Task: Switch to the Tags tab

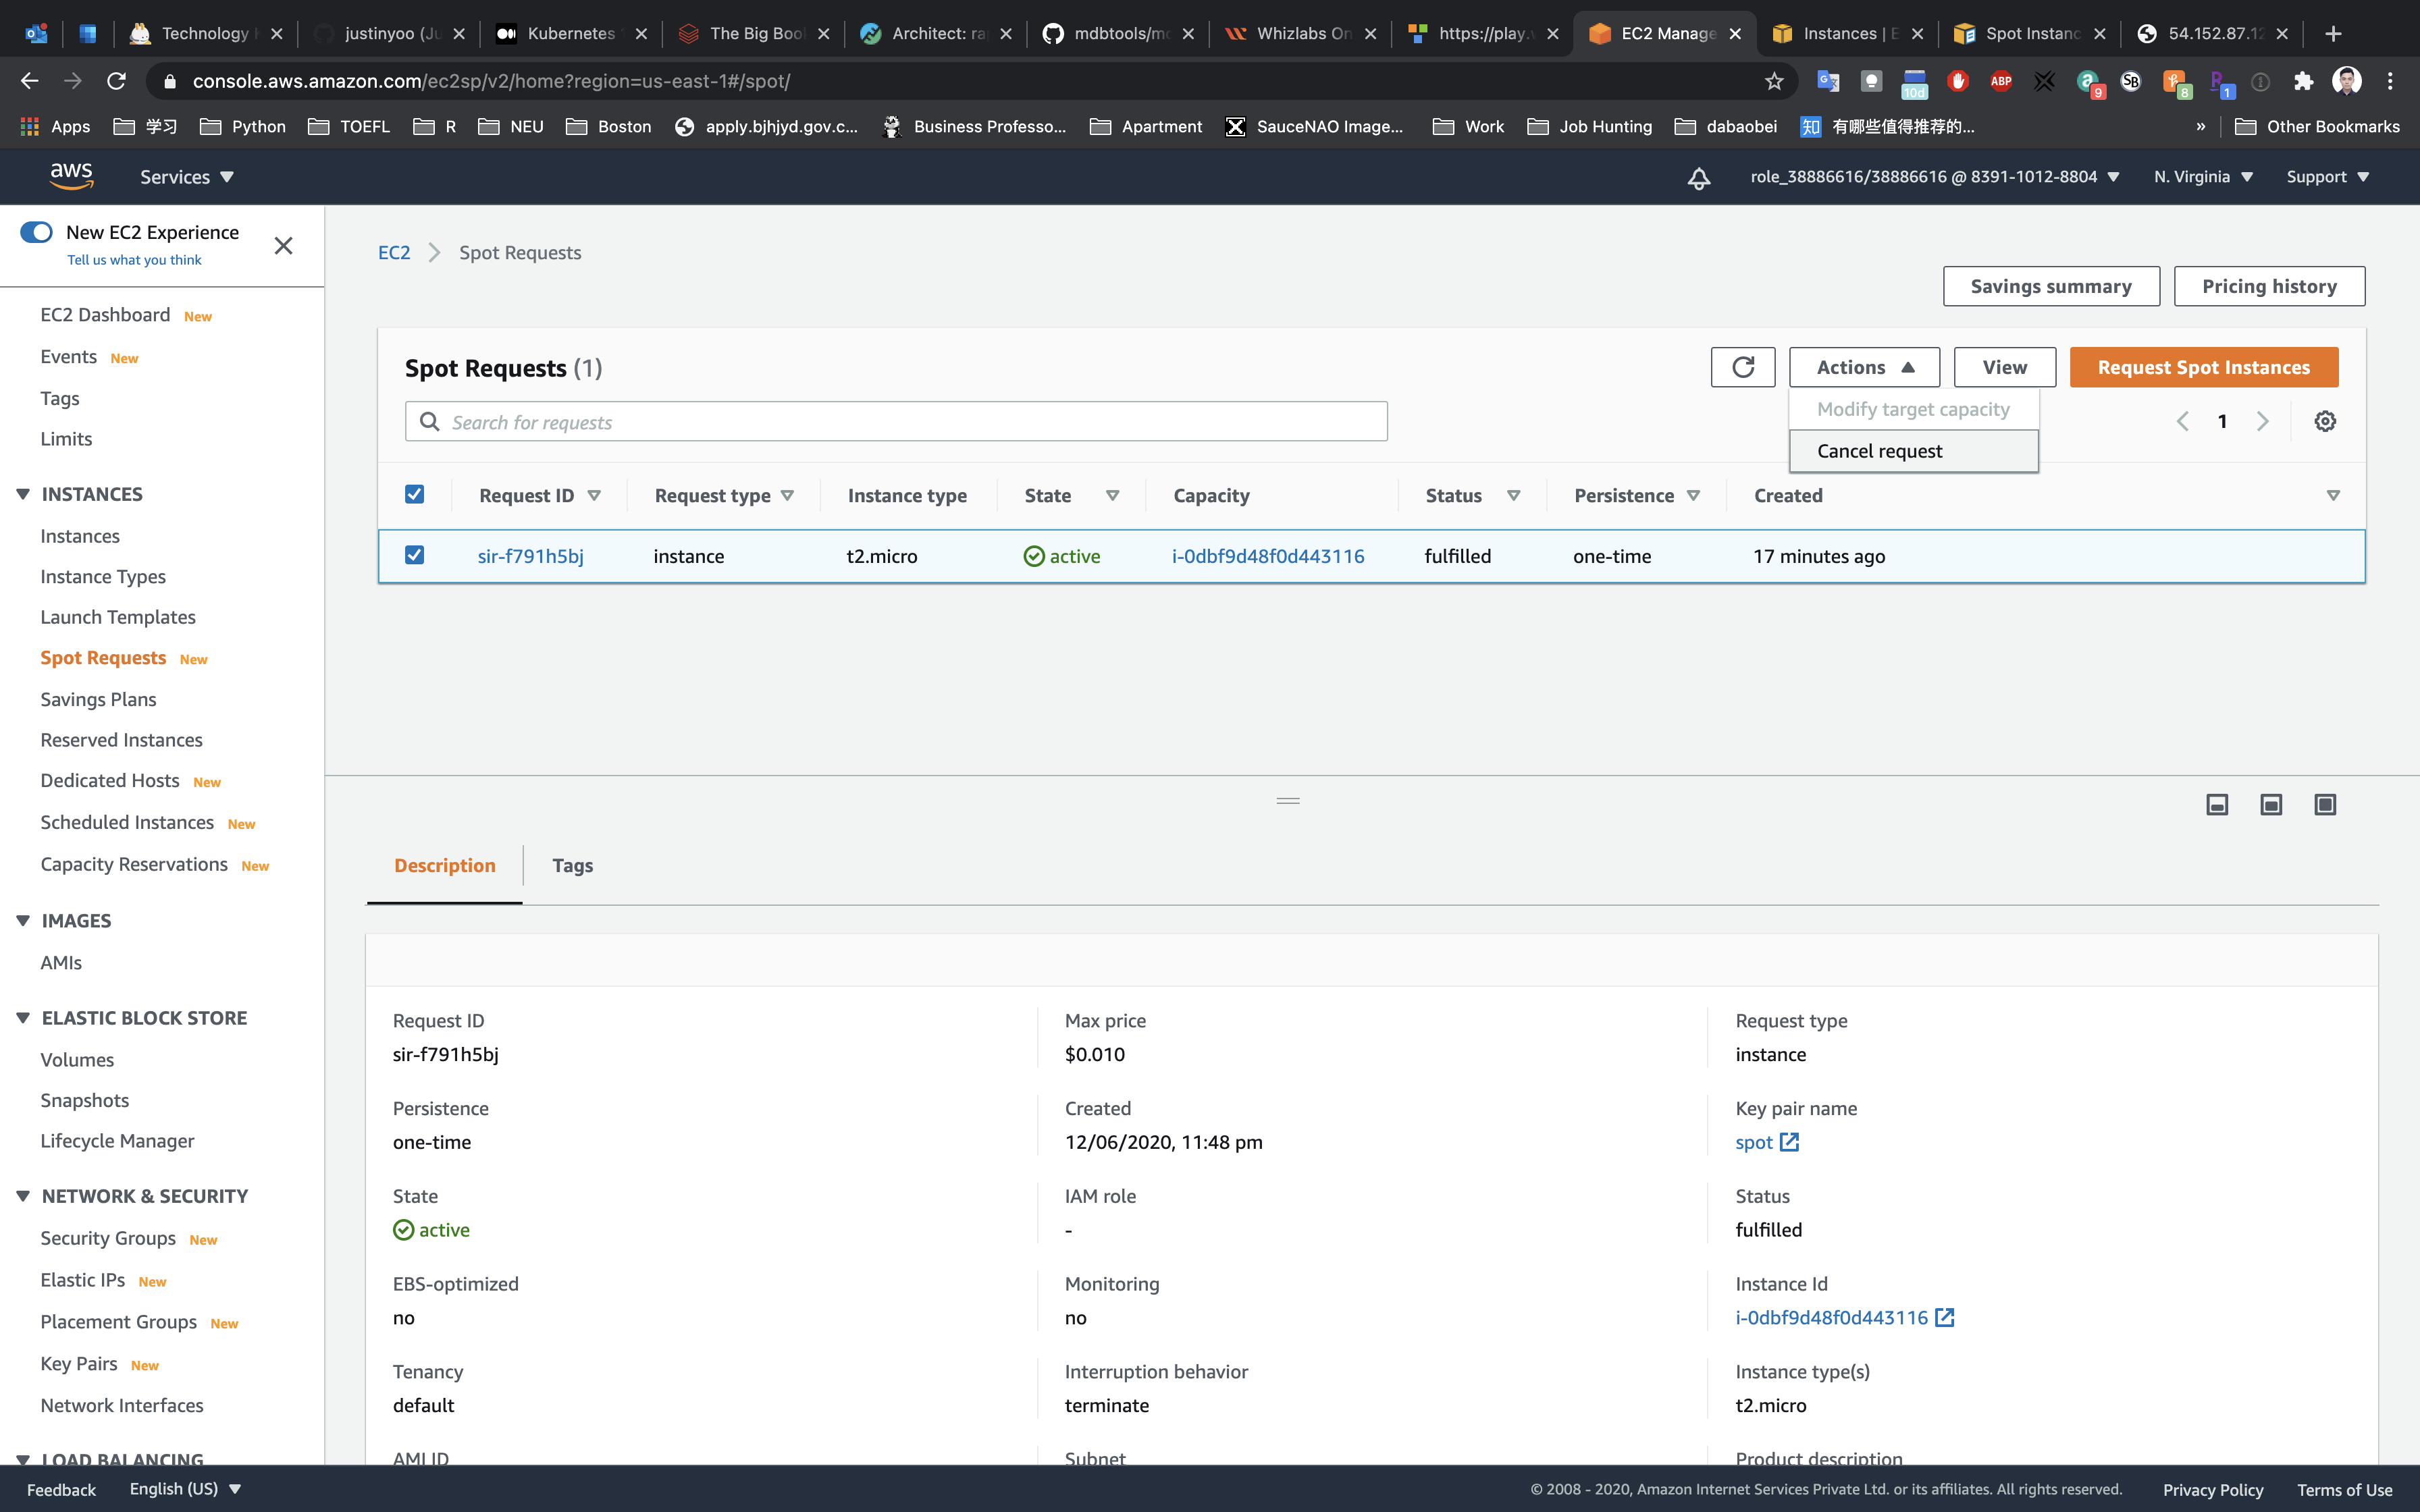Action: click(572, 865)
